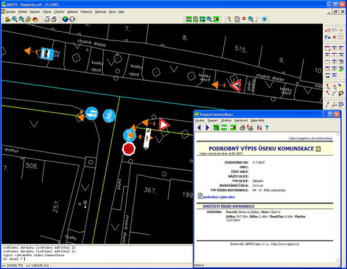
Task: Click parcel number 515. on the map
Action: [x=241, y=49]
